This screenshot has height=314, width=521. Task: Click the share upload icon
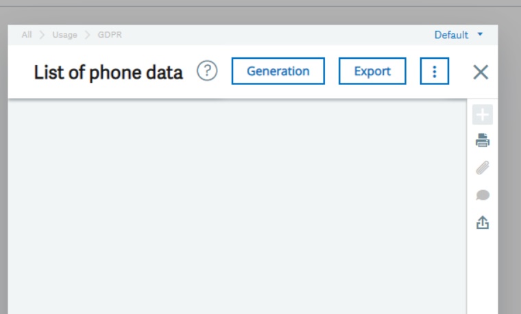coord(483,223)
